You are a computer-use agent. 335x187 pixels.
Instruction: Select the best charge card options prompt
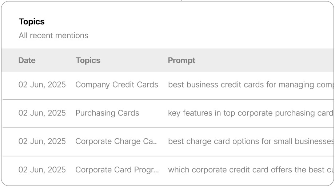250,142
